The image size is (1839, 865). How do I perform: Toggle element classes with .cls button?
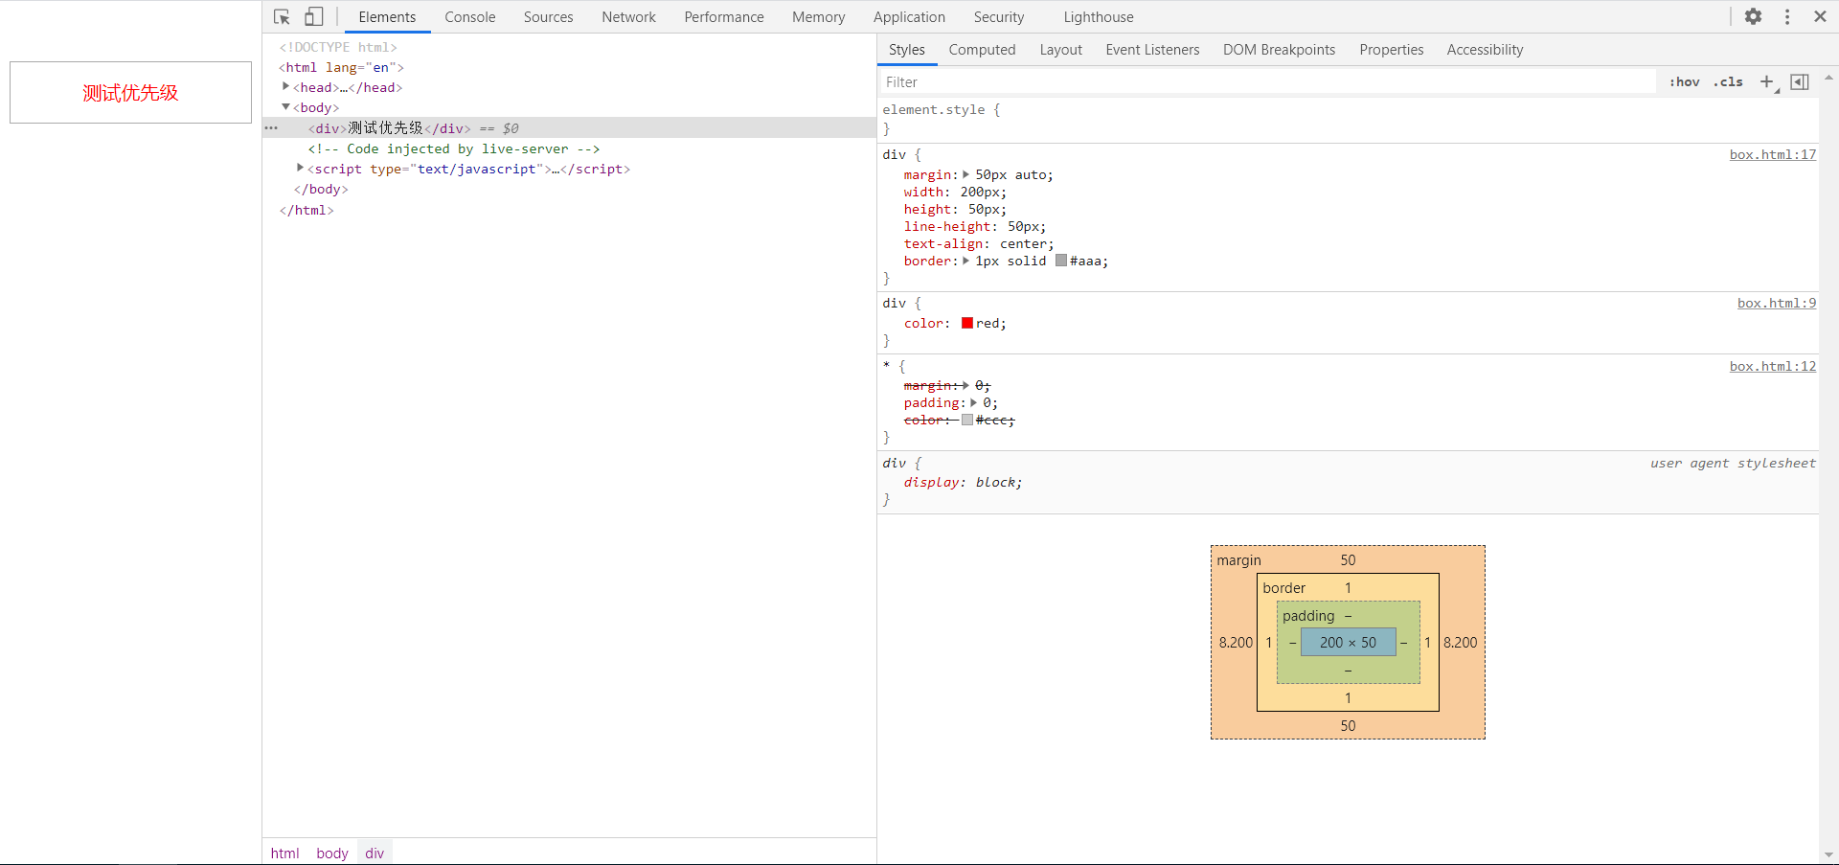pyautogui.click(x=1728, y=81)
